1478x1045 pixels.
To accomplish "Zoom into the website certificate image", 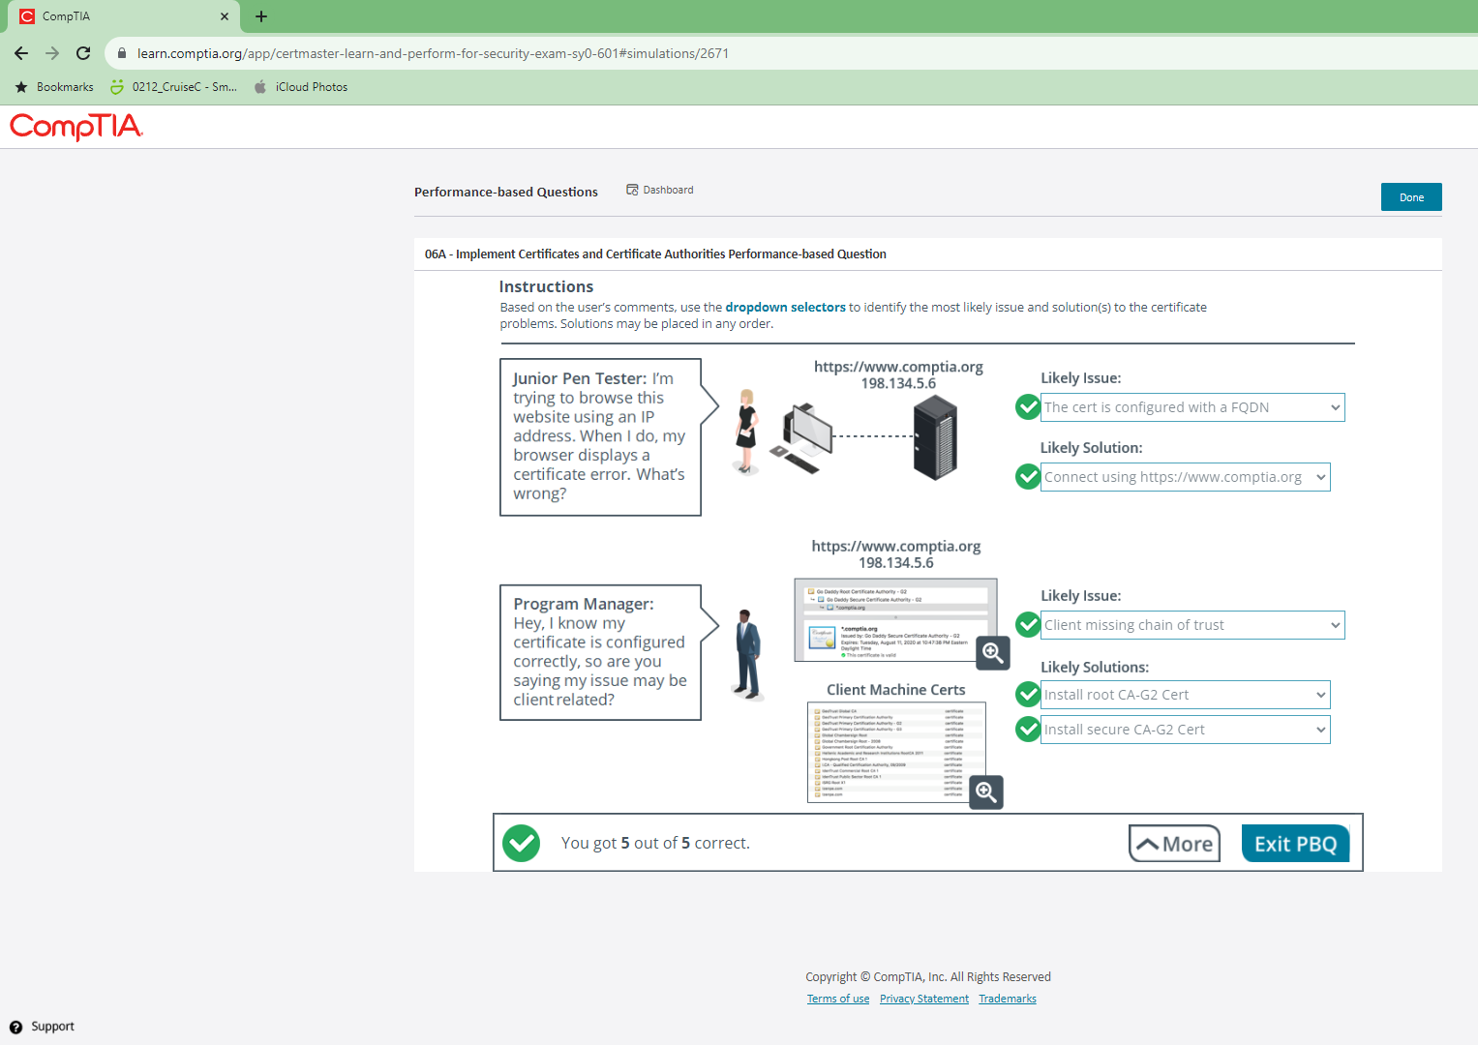I will click(992, 653).
